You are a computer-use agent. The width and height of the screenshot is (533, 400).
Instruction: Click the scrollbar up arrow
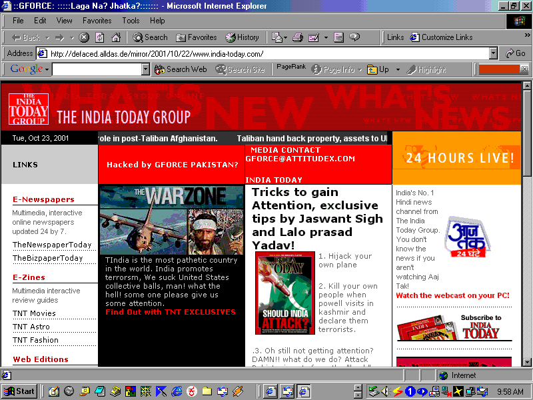[x=527, y=86]
